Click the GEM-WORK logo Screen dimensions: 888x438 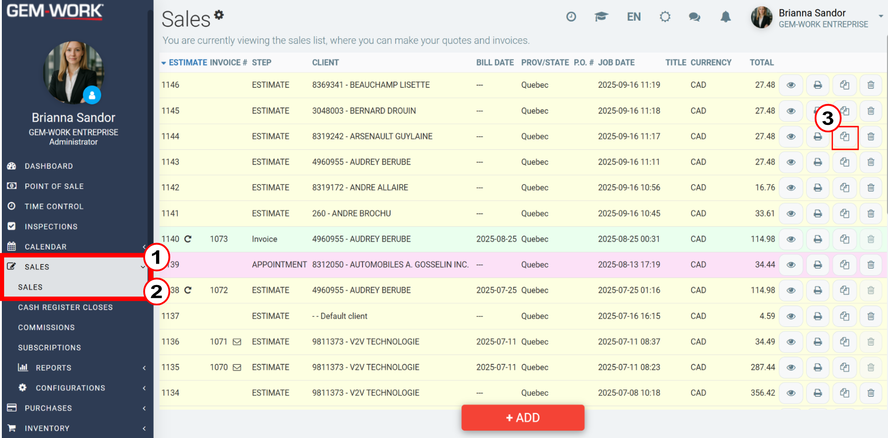coord(55,11)
